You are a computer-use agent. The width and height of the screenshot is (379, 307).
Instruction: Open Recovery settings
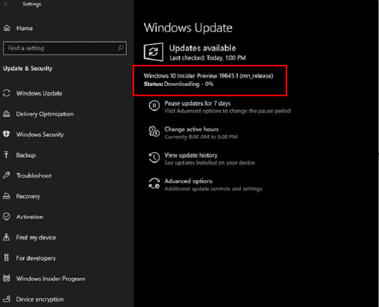pos(28,196)
